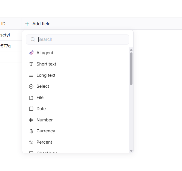This screenshot has height=171, width=182.
Task: Click the scroll up arrow in list
Action: tap(131, 50)
